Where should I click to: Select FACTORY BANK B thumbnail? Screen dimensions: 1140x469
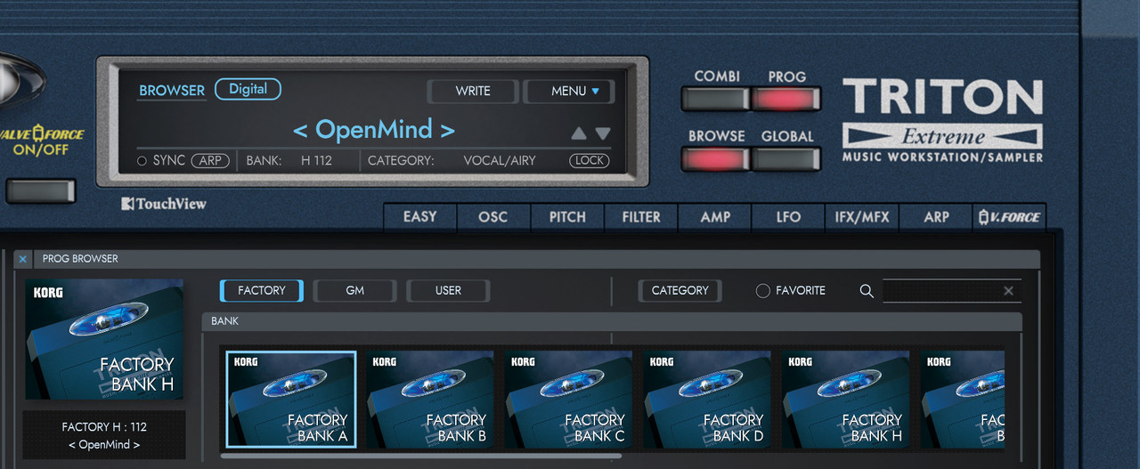[430, 399]
